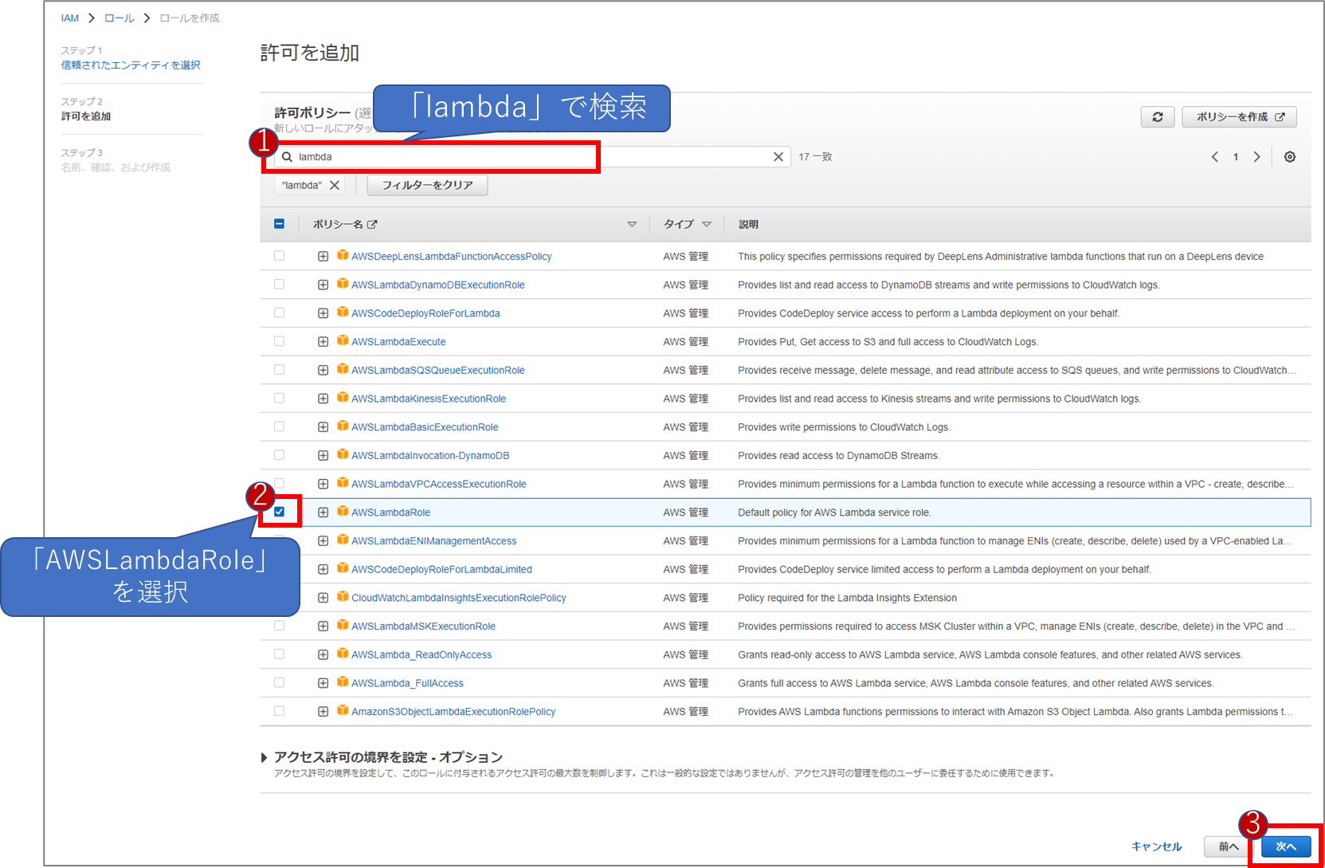Expand AWSLambdaExecute policy details plus
1325x868 pixels.
[323, 342]
